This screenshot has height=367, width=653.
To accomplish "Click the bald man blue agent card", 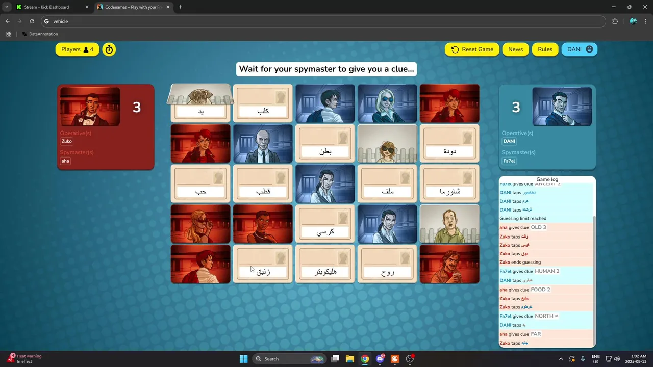I will 263,144.
